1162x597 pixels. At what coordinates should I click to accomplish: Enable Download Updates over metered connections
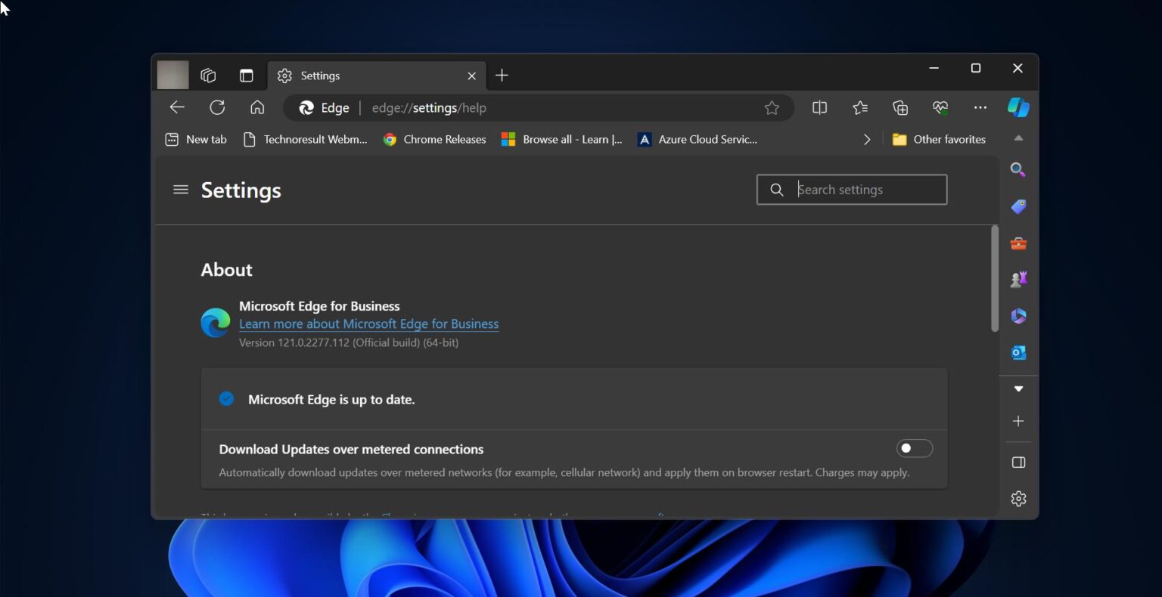[x=914, y=448]
